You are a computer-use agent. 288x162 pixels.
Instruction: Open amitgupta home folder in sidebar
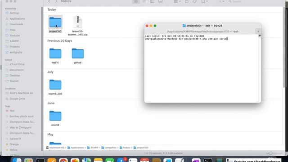(16, 52)
